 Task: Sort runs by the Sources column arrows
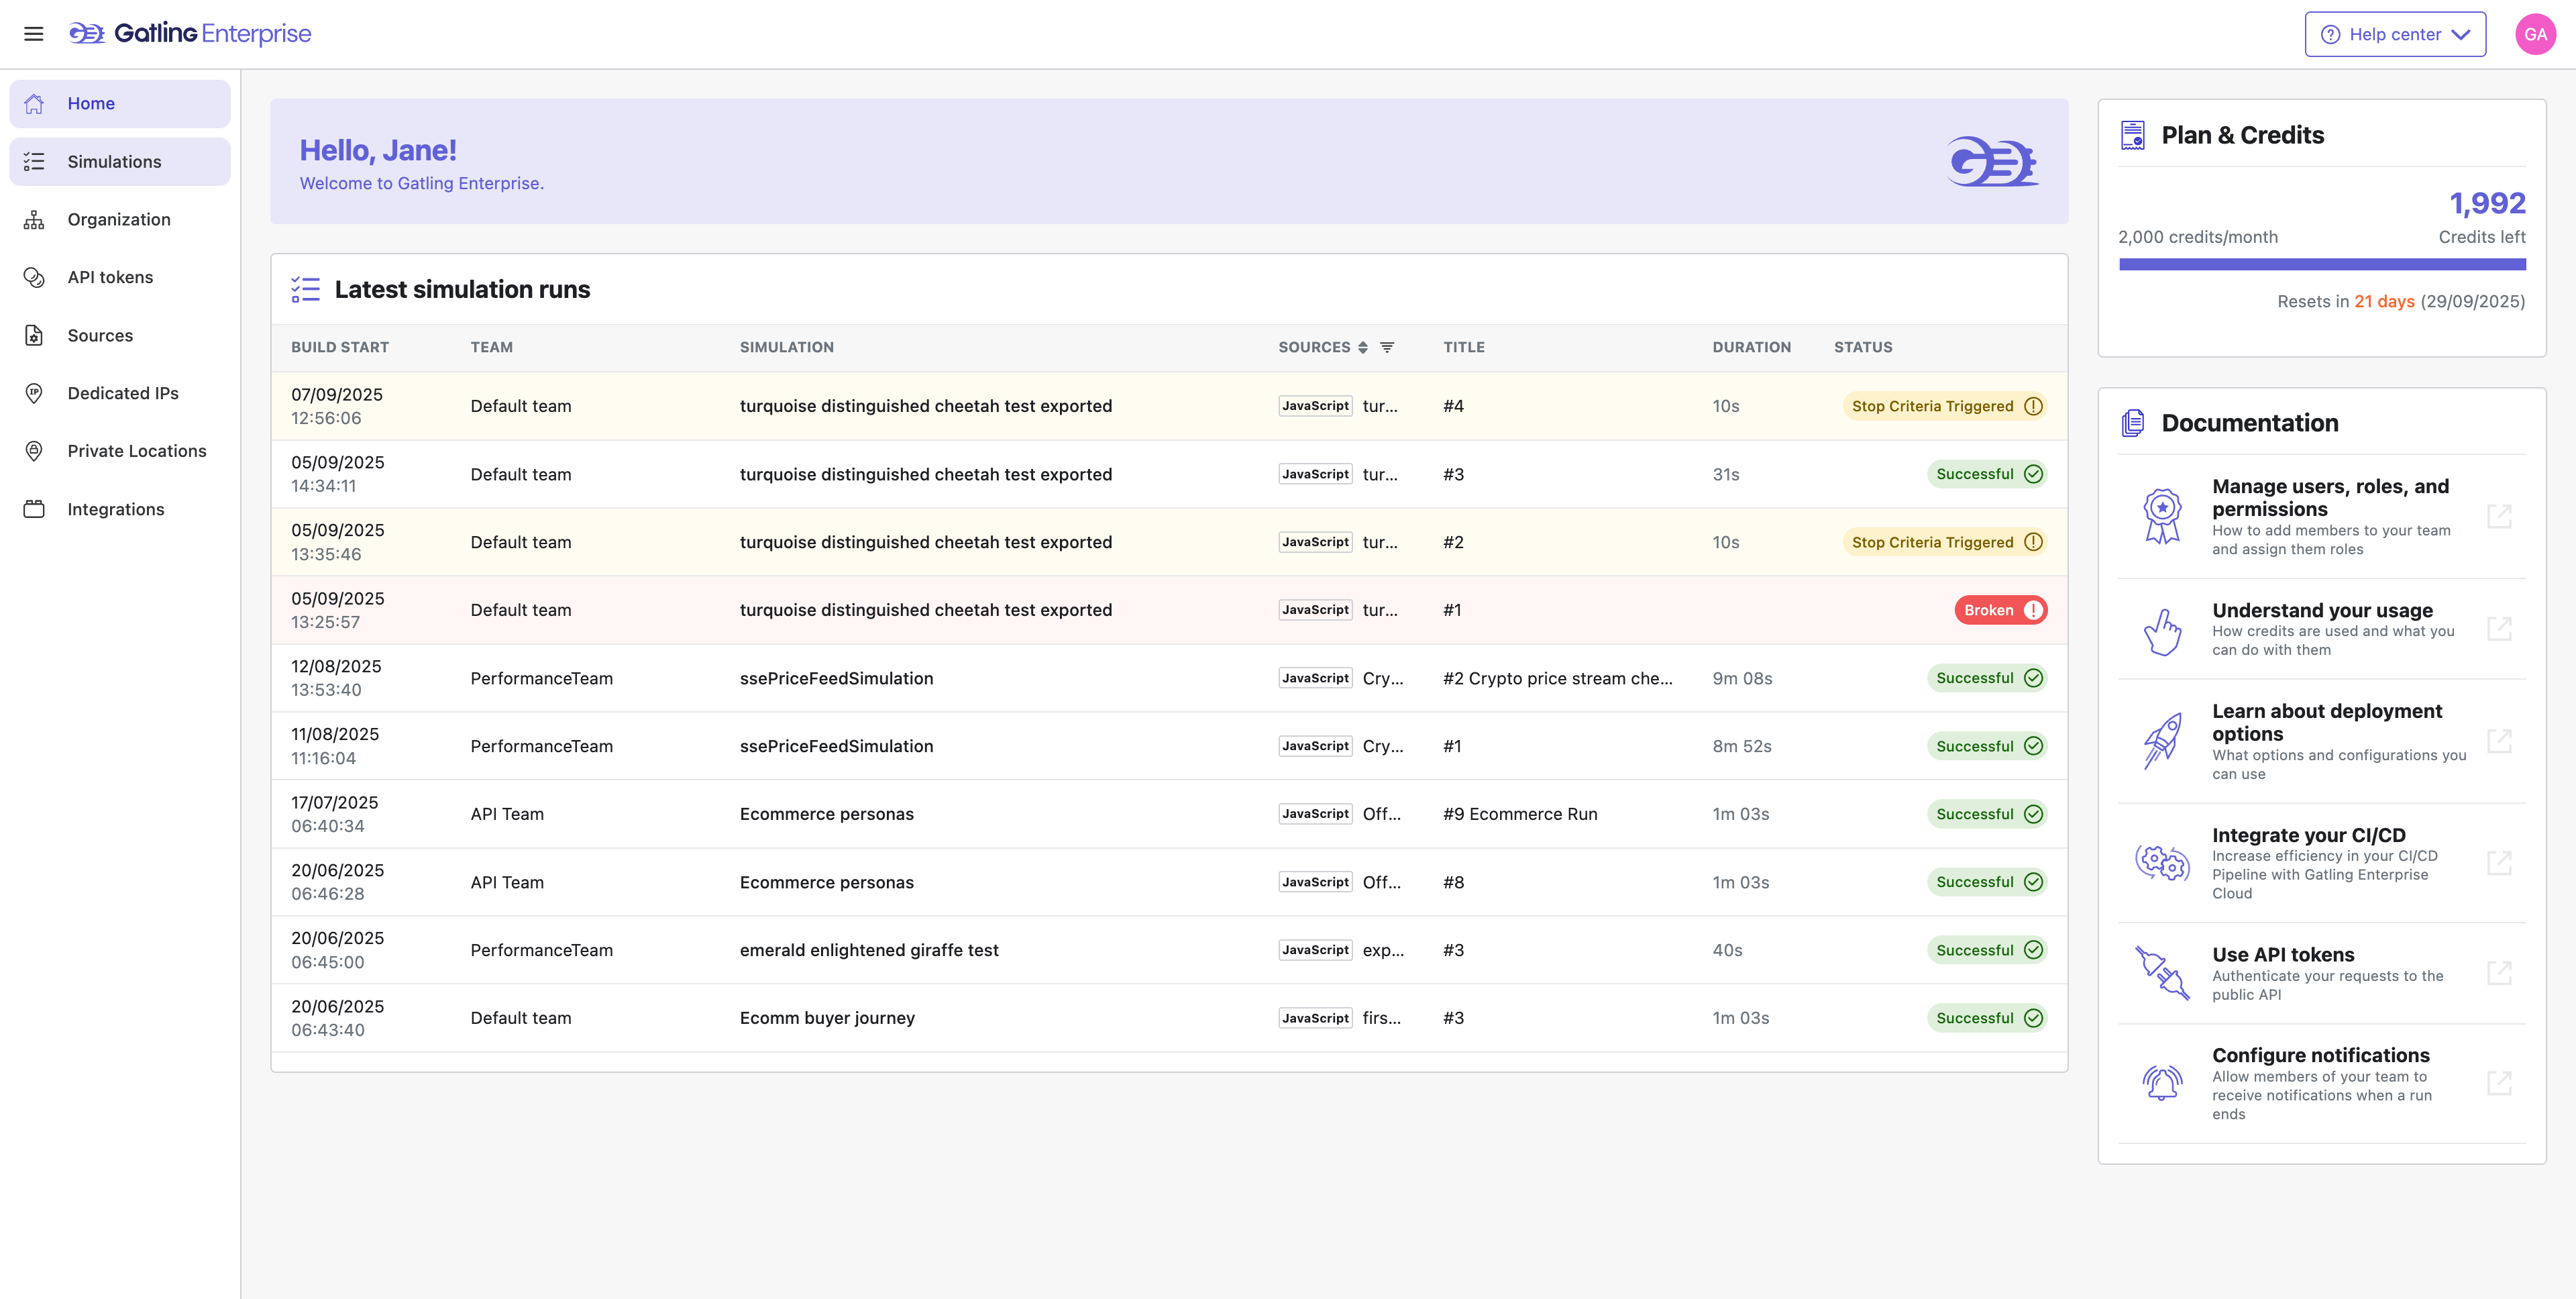pyautogui.click(x=1362, y=347)
